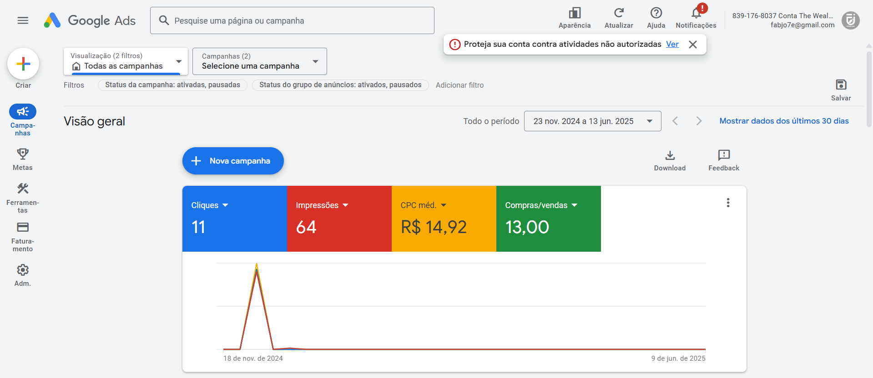Follow the Ver link in security banner
This screenshot has height=378, width=873.
coord(672,44)
